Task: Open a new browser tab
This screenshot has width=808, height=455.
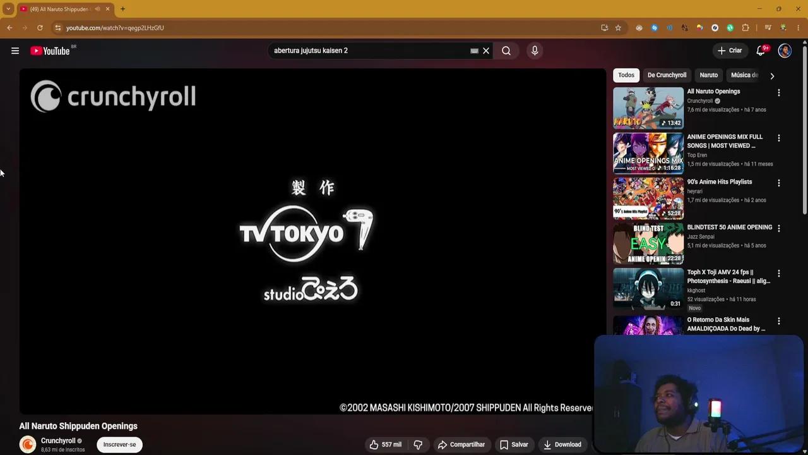Action: pyautogui.click(x=122, y=9)
